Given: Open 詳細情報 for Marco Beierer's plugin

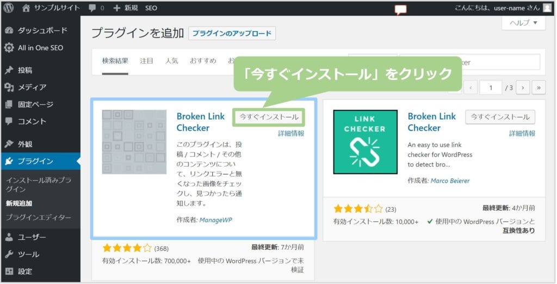Looking at the screenshot, I should 522,133.
